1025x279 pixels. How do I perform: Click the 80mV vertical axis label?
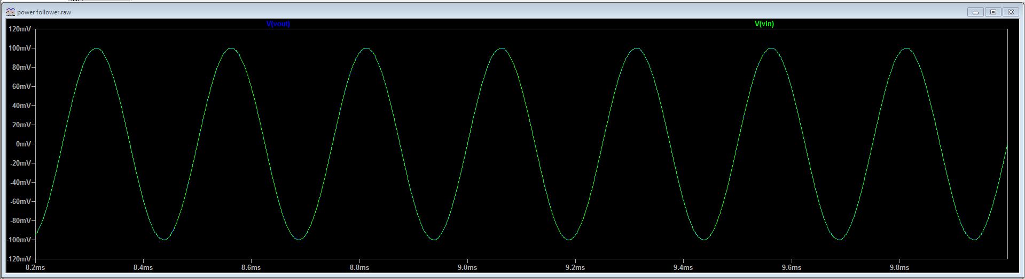(21, 67)
